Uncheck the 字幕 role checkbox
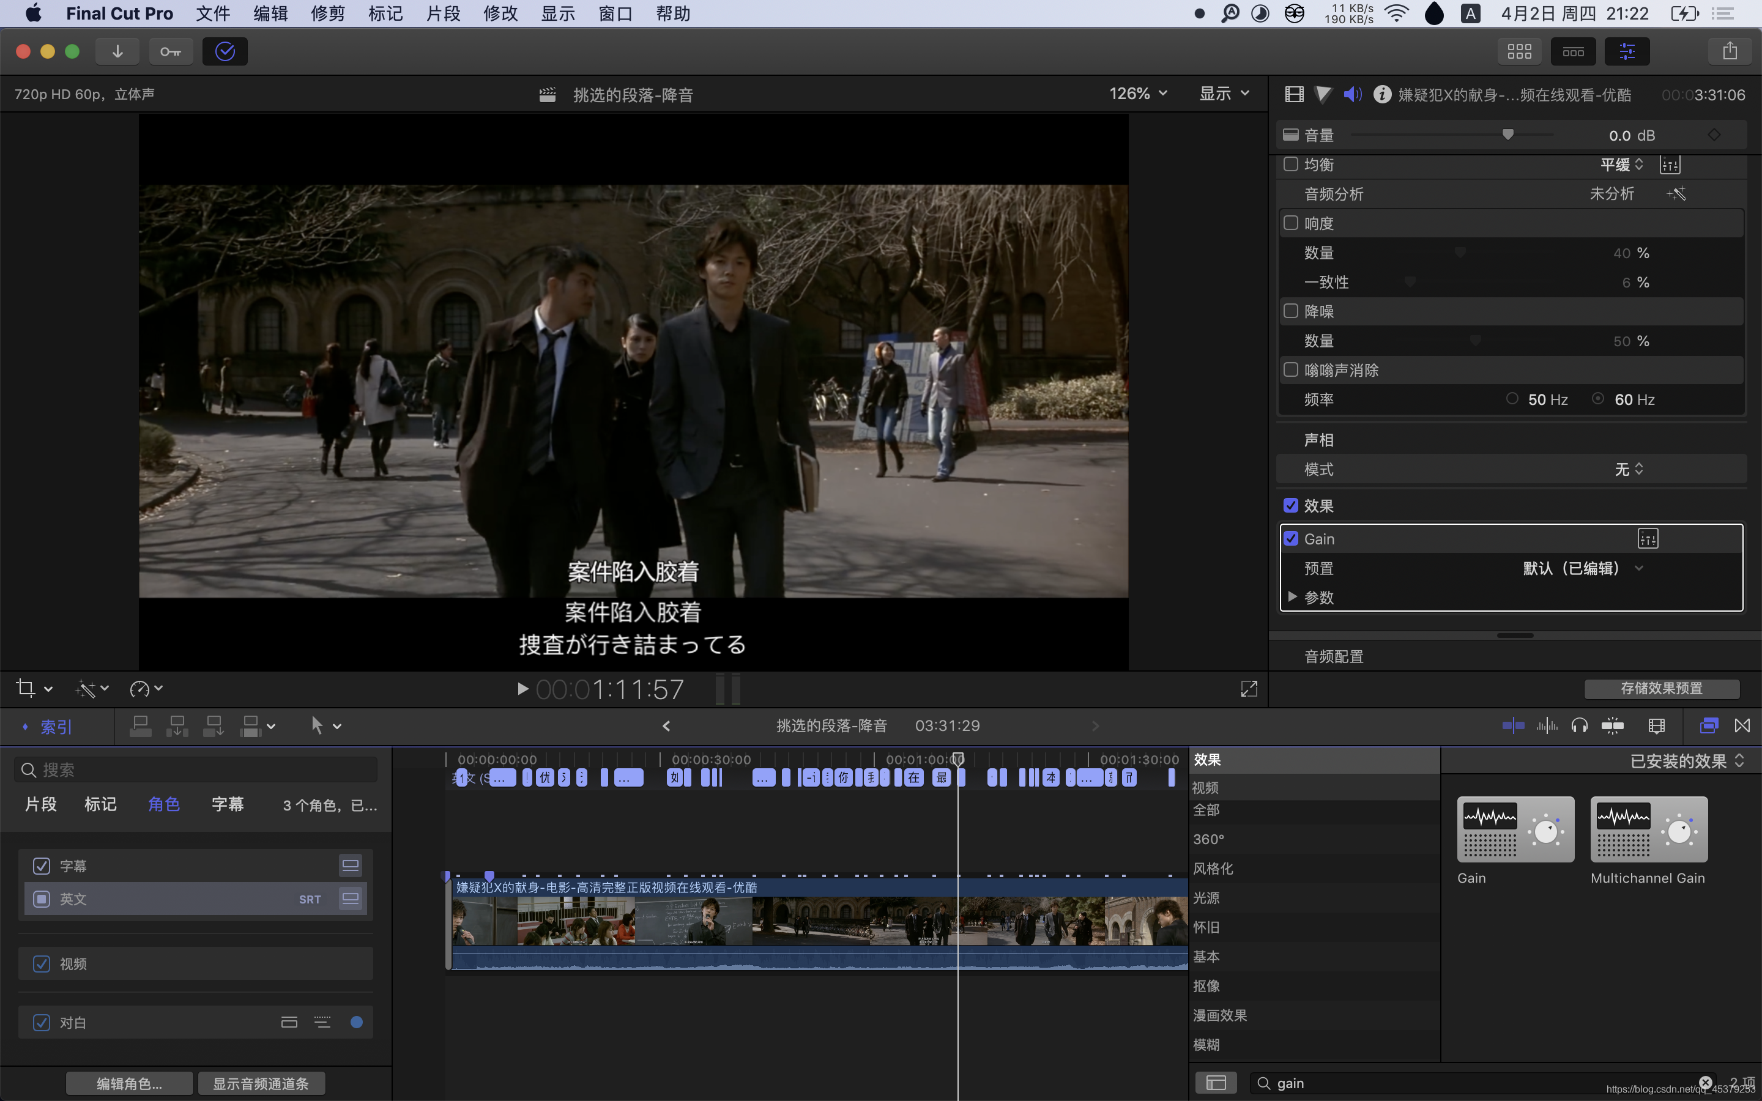This screenshot has width=1762, height=1101. [42, 866]
